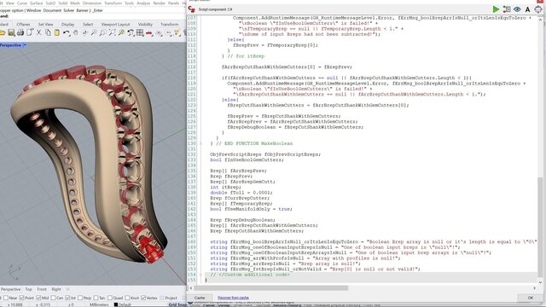Viewport: 546px width, 307px height.
Task: Open the Dimension menu
Action: point(92,3)
